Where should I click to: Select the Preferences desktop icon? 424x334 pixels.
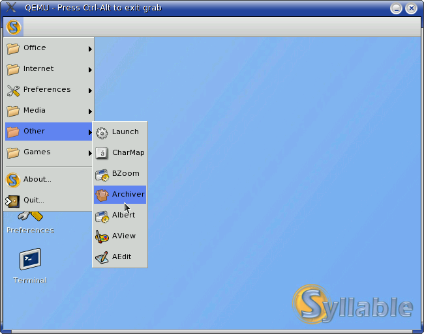click(x=30, y=216)
